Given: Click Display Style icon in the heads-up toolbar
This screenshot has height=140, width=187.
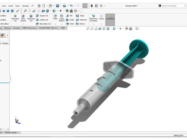Looking at the screenshot, I should point(114,29).
